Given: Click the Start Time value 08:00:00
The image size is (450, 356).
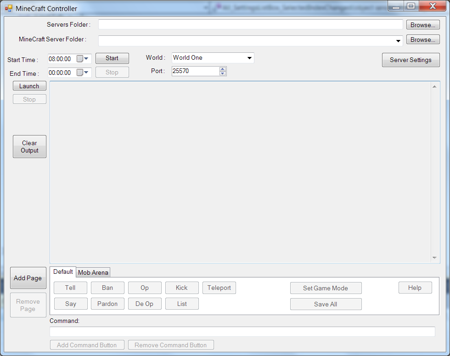Looking at the screenshot, I should 60,59.
